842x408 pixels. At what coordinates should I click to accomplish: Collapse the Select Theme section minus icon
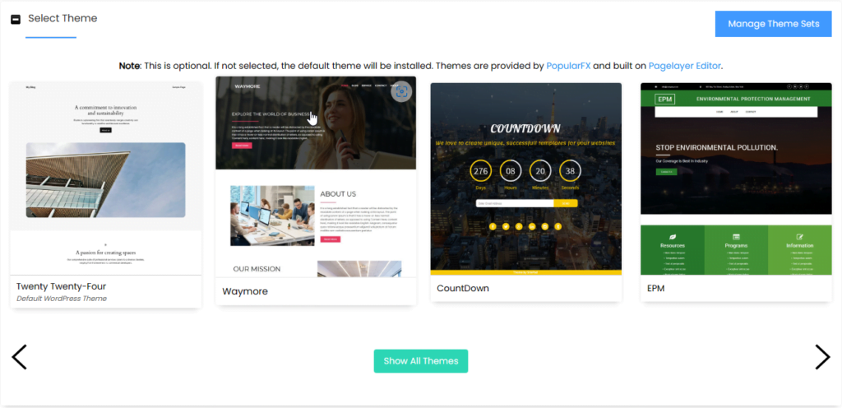tap(16, 19)
